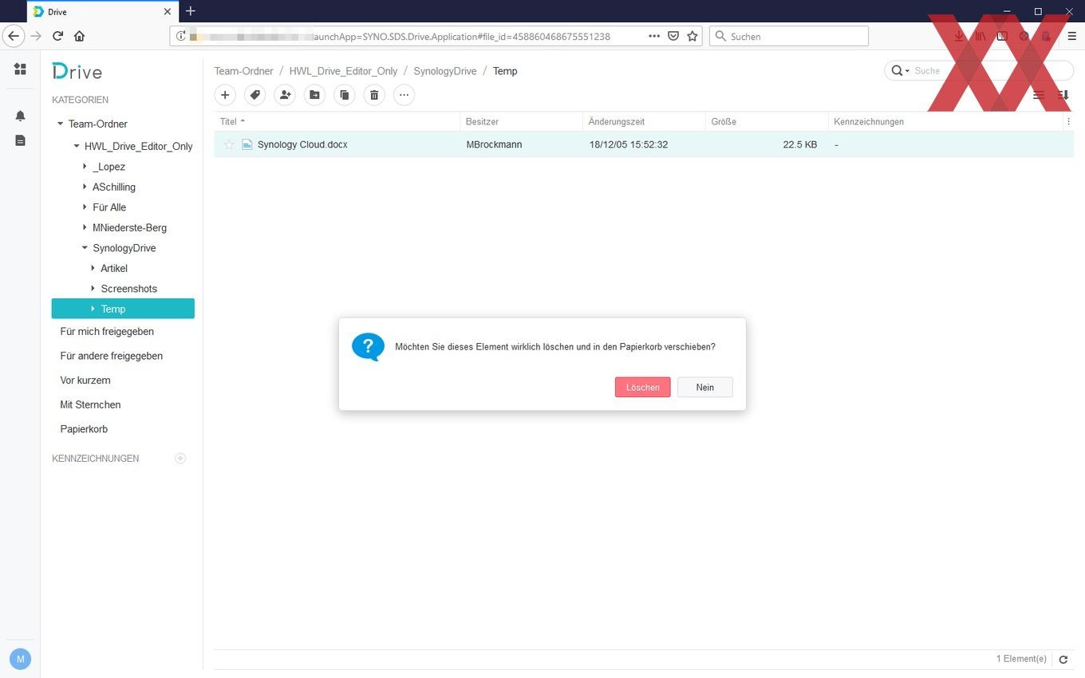Image resolution: width=1085 pixels, height=678 pixels.
Task: Collapse the Team-Ordner tree node
Action: pos(60,124)
